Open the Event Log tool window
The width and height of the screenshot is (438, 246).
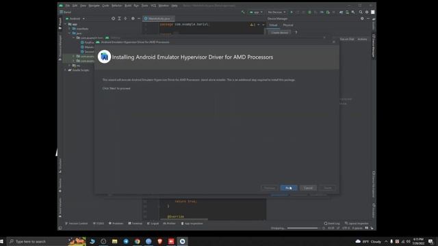tap(332, 223)
